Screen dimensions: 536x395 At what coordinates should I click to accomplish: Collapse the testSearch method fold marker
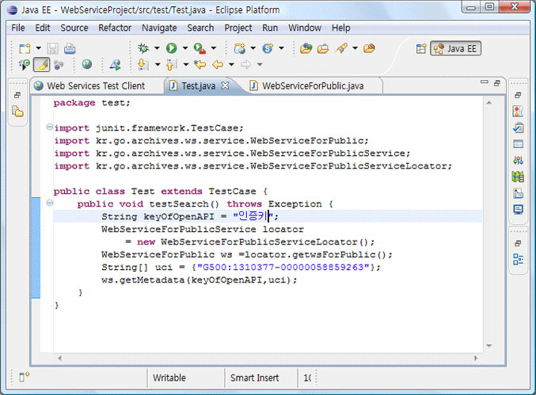pyautogui.click(x=50, y=203)
